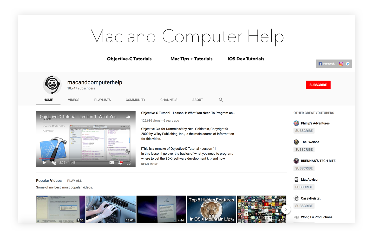
Task: Open Wong Fu Productions channel name
Action: tap(317, 217)
